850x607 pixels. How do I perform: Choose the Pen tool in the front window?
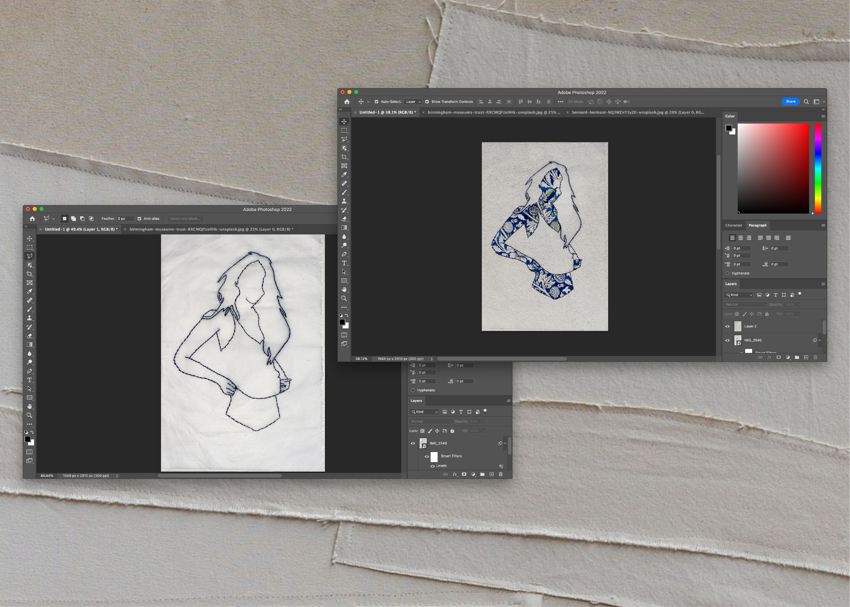click(344, 254)
